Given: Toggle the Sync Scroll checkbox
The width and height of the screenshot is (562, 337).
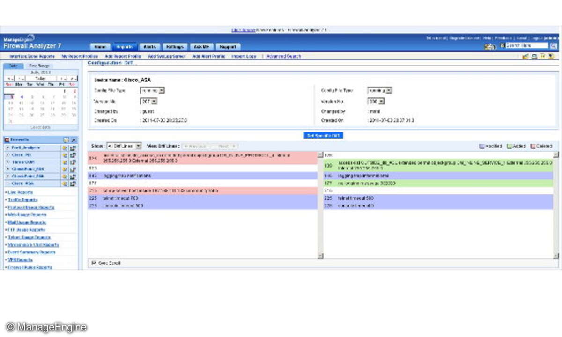Looking at the screenshot, I should pyautogui.click(x=94, y=263).
